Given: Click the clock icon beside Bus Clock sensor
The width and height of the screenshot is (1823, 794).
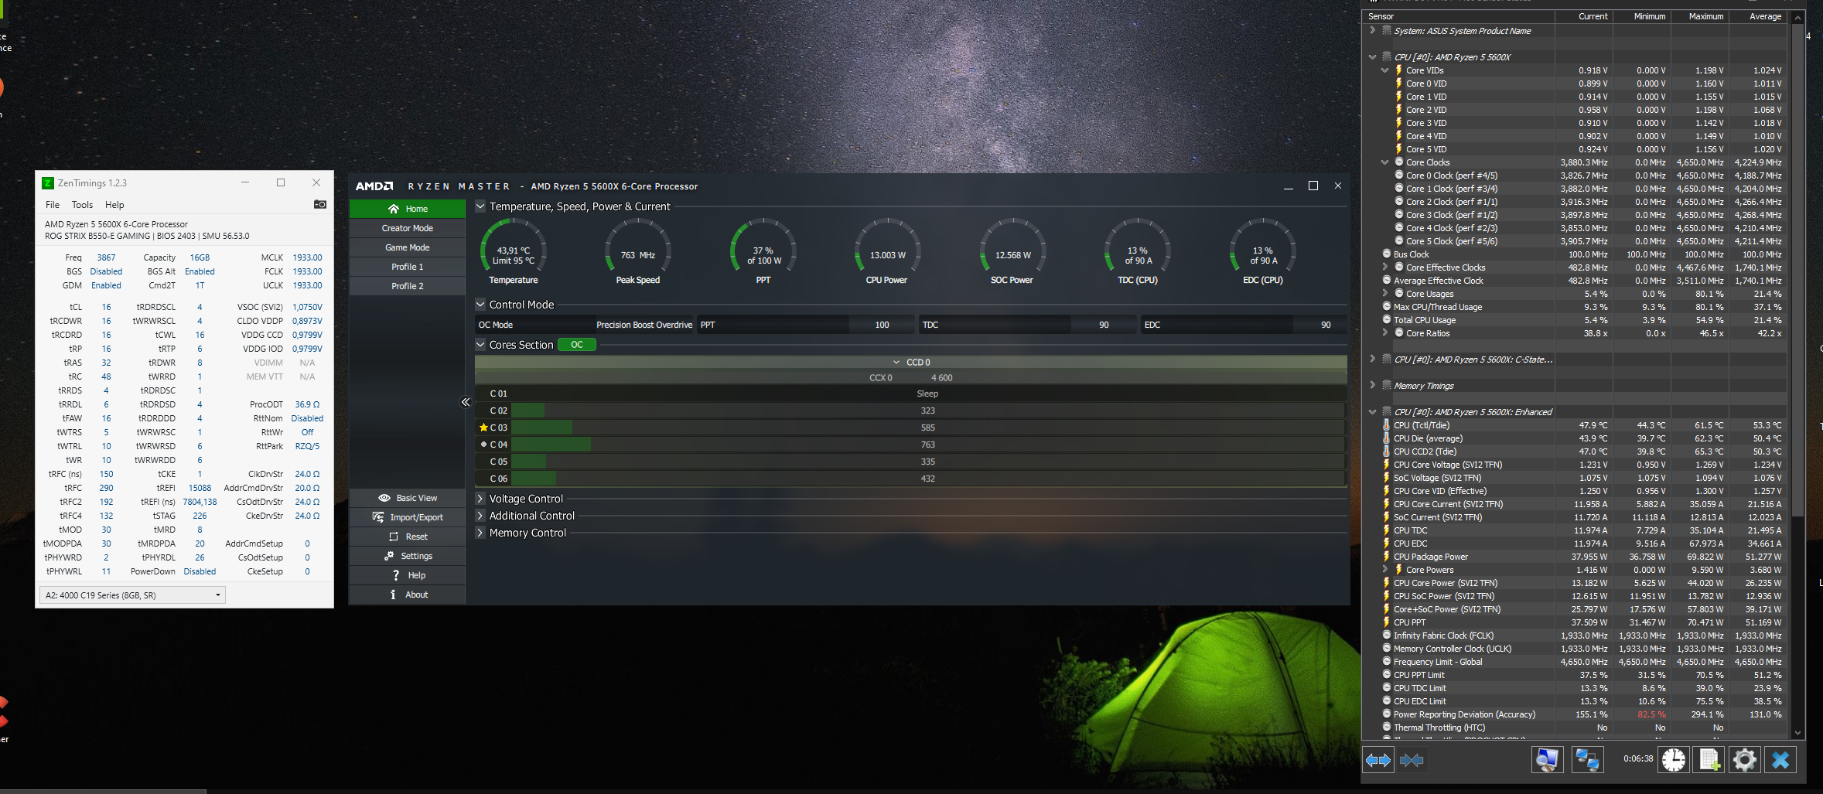Looking at the screenshot, I should pyautogui.click(x=1387, y=254).
